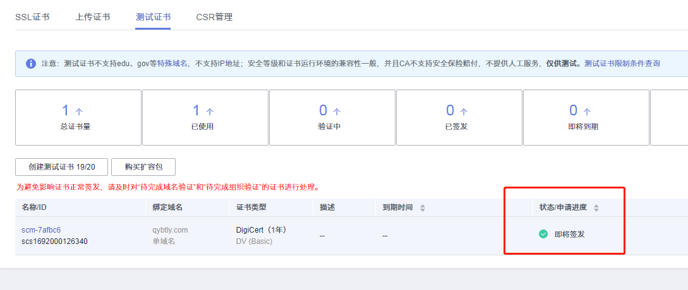Image resolution: width=688 pixels, height=290 pixels.
Task: Click the 购买扩容包 button
Action: (143, 167)
